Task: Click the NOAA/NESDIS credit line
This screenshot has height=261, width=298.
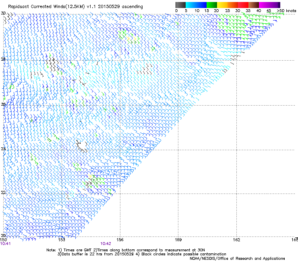Action: pos(237,259)
